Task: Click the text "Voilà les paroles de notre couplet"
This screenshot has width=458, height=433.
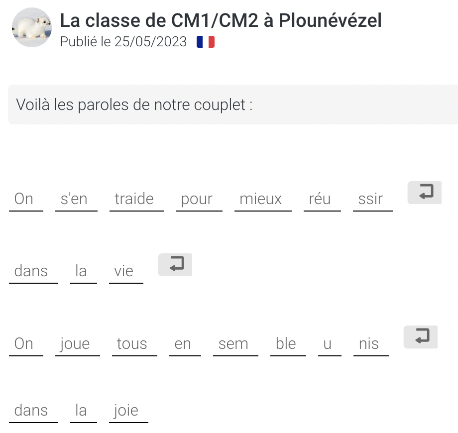Action: tap(134, 105)
